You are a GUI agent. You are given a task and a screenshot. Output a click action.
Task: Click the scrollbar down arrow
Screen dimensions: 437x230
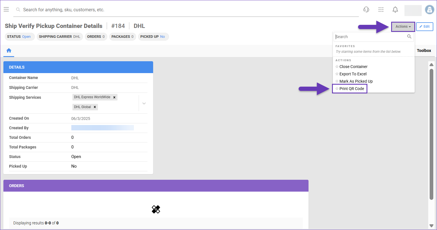(431, 225)
